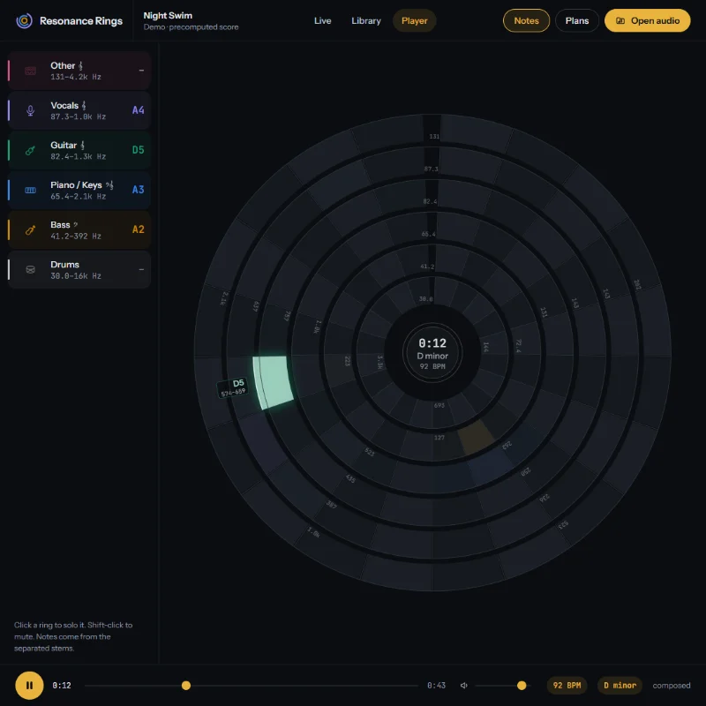Click the playback progress slider handle
The height and width of the screenshot is (706, 706).
click(x=186, y=686)
